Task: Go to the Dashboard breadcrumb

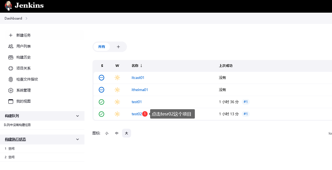Action: point(13,18)
